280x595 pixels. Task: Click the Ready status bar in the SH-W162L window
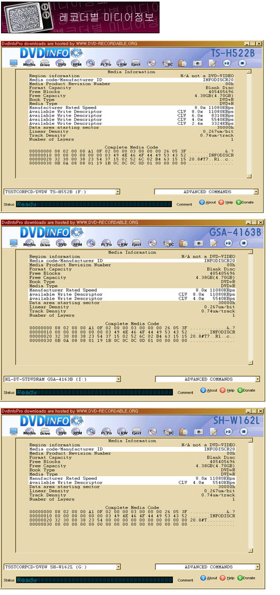(95, 580)
